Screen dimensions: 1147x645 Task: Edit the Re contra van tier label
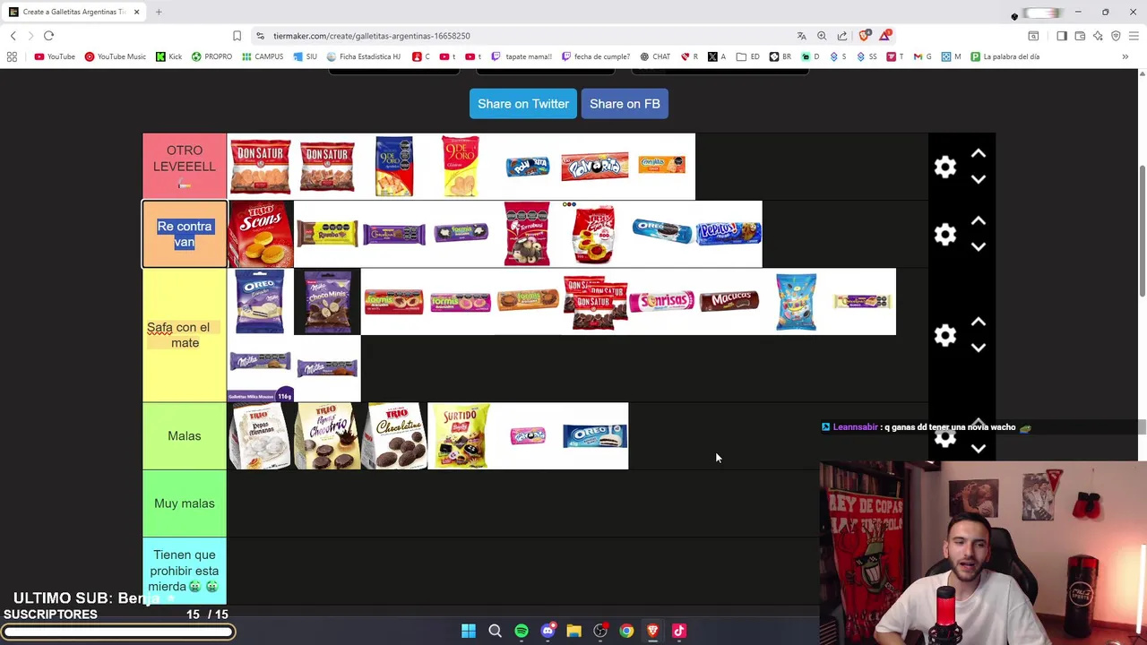(185, 234)
